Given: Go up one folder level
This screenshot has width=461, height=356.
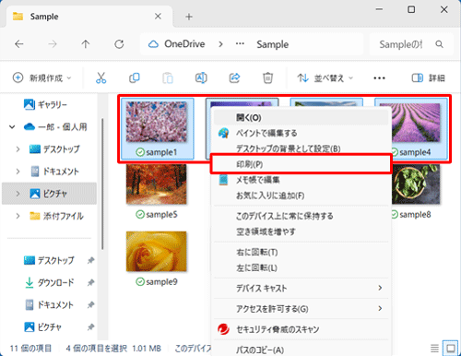Looking at the screenshot, I should coord(86,44).
